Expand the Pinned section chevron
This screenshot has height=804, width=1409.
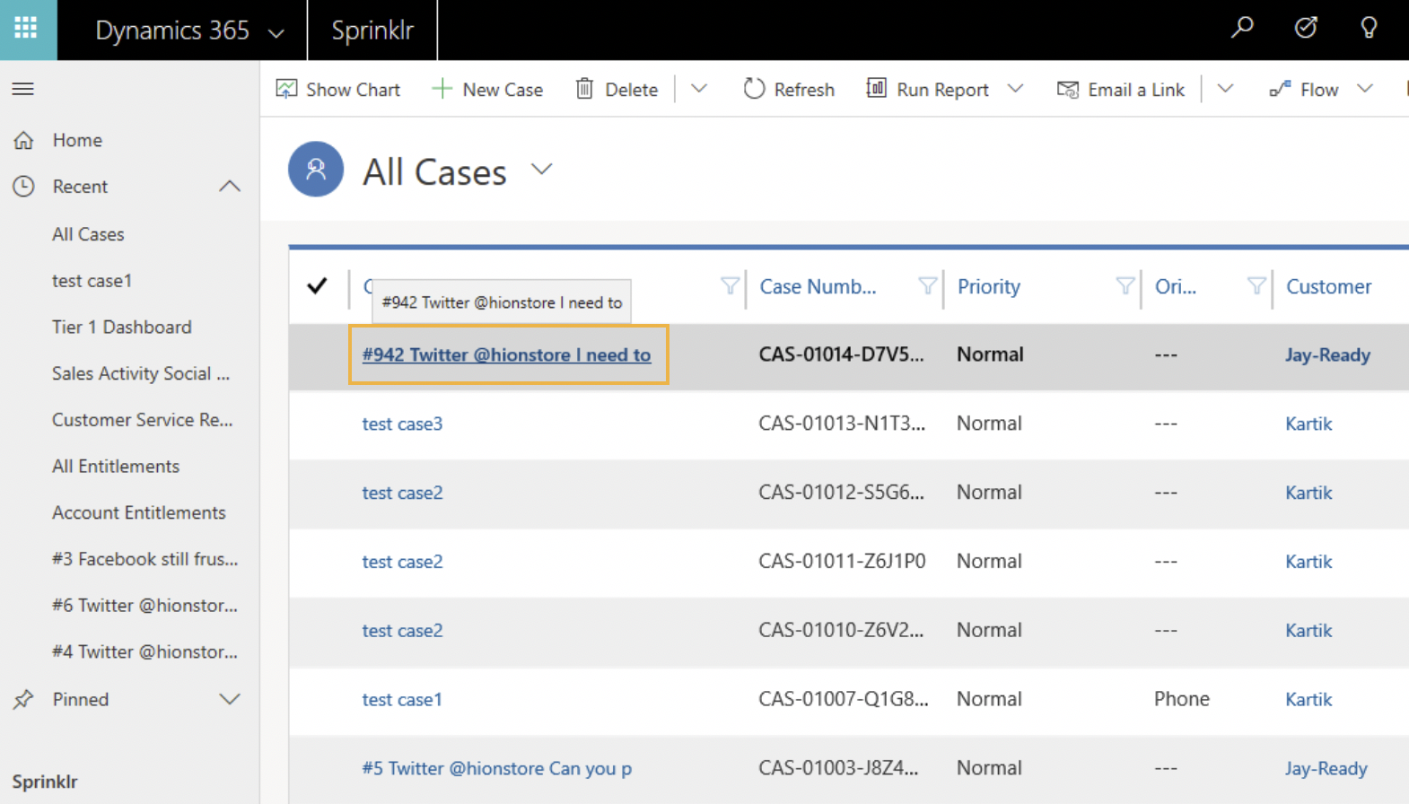click(230, 699)
